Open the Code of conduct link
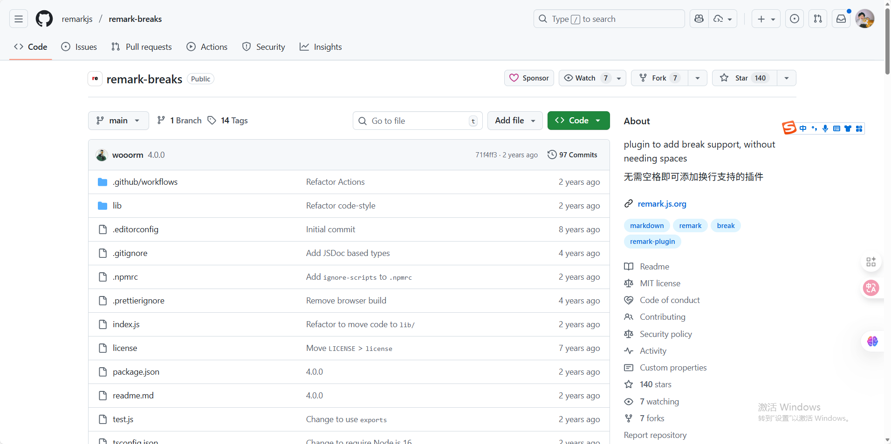The image size is (891, 444). pos(670,300)
